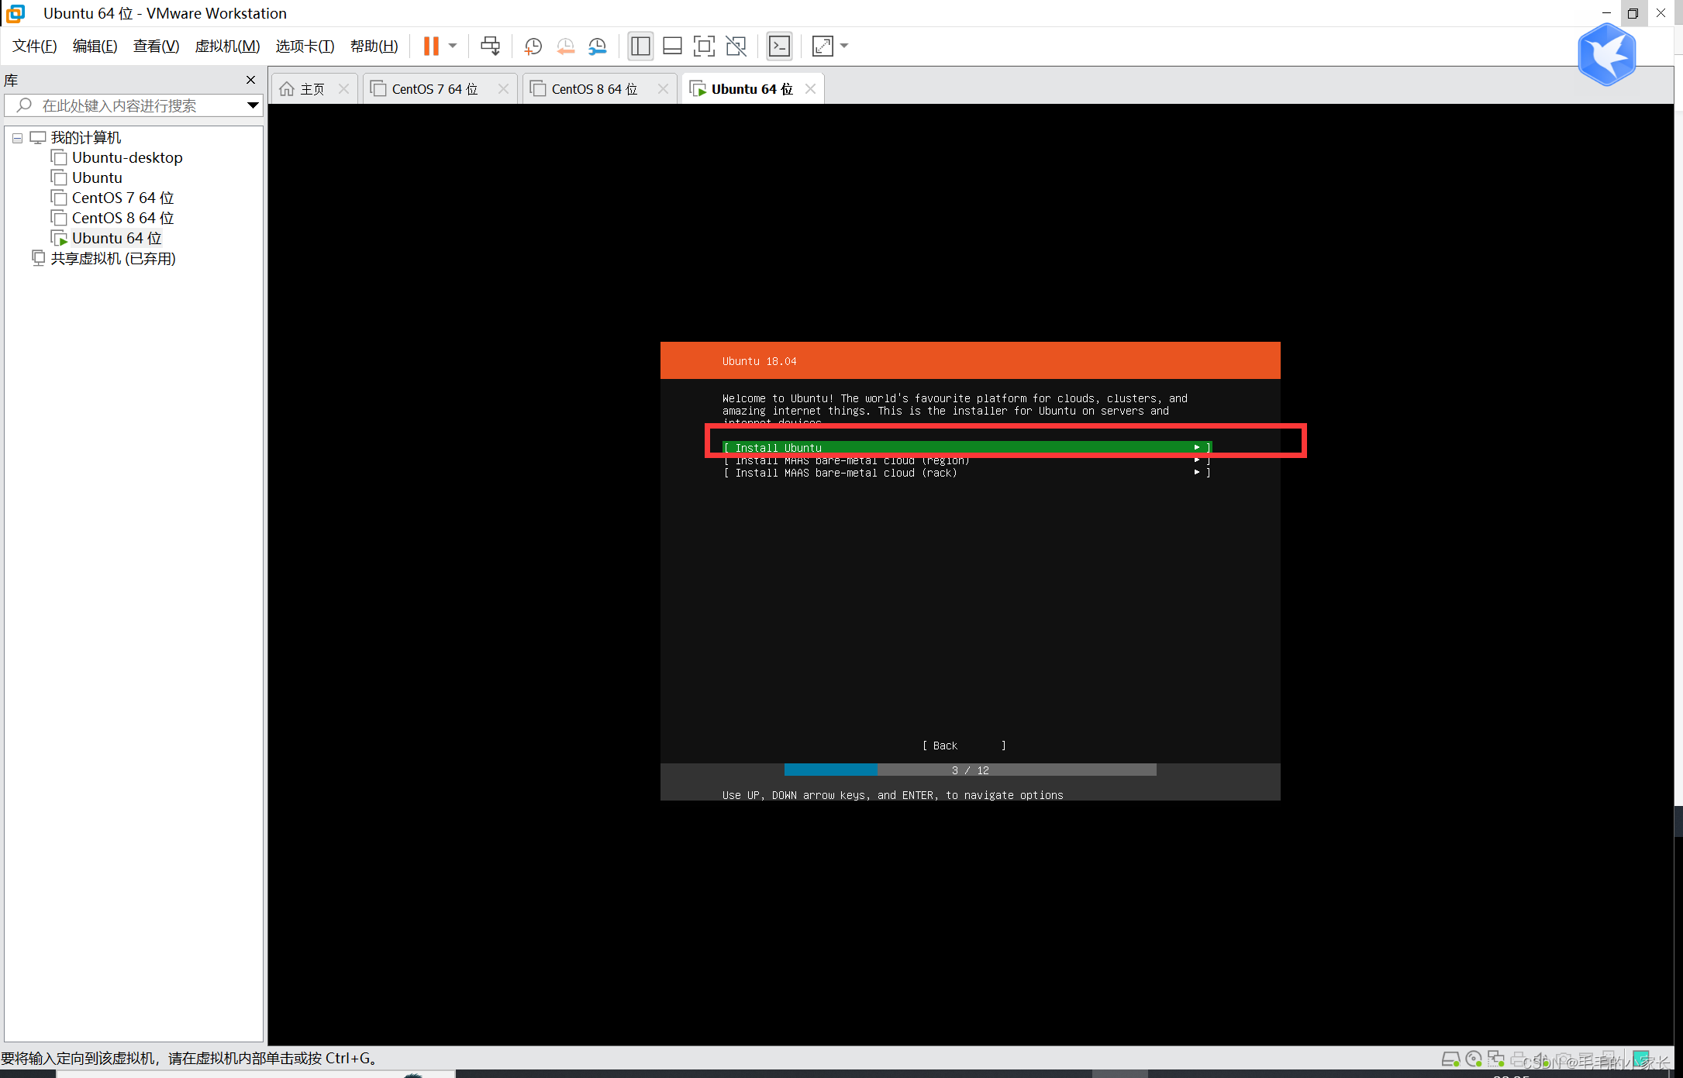
Task: Select Ubuntu-desktop in the library
Action: 127,157
